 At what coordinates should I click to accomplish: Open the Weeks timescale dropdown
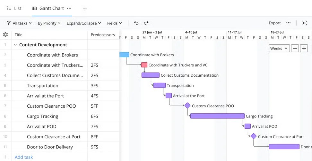pyautogui.click(x=279, y=48)
